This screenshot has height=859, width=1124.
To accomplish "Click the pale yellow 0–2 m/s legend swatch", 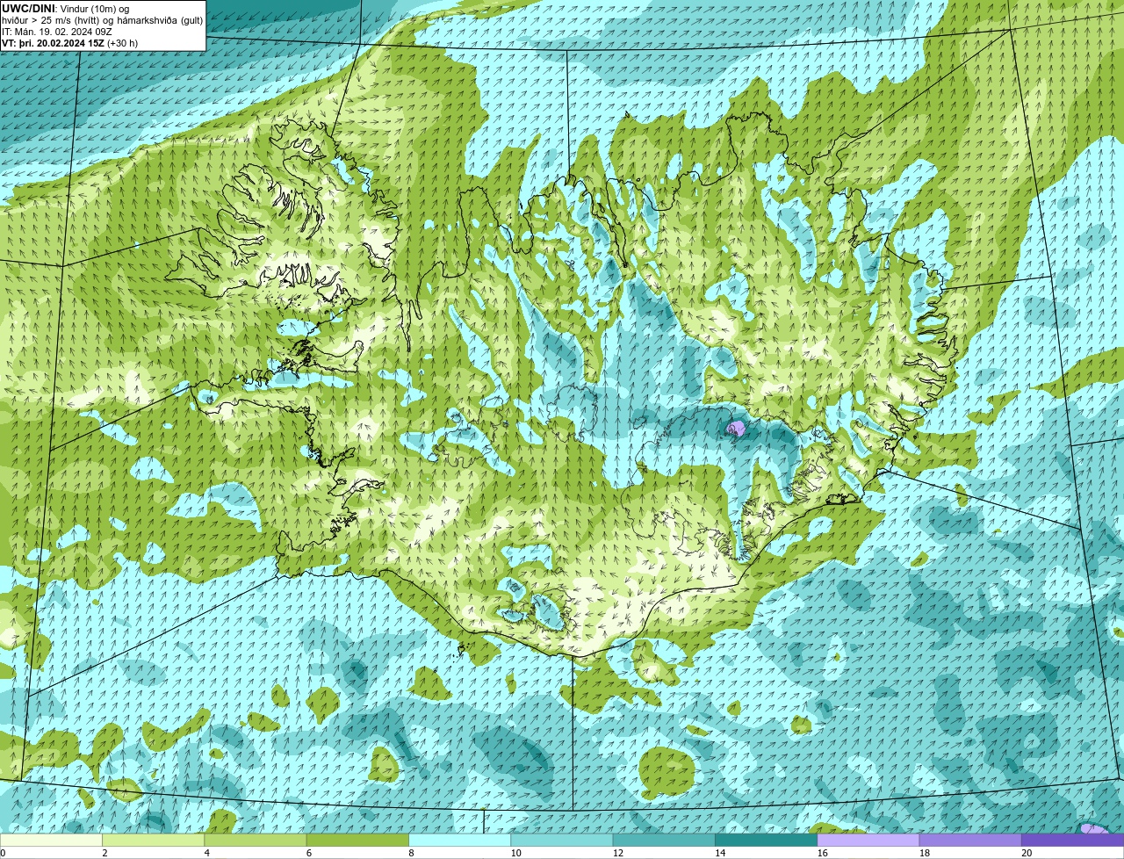I will point(51,840).
